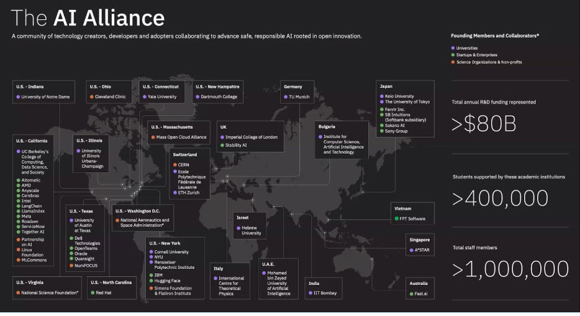Click the 'The AI Alliance' title
Screen dimensions: 580x316
coord(88,18)
